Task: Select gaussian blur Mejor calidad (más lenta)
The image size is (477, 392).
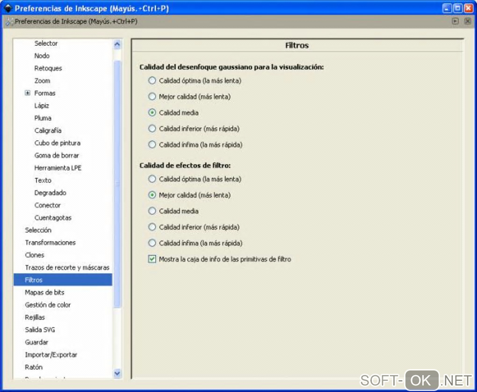Action: coord(152,96)
